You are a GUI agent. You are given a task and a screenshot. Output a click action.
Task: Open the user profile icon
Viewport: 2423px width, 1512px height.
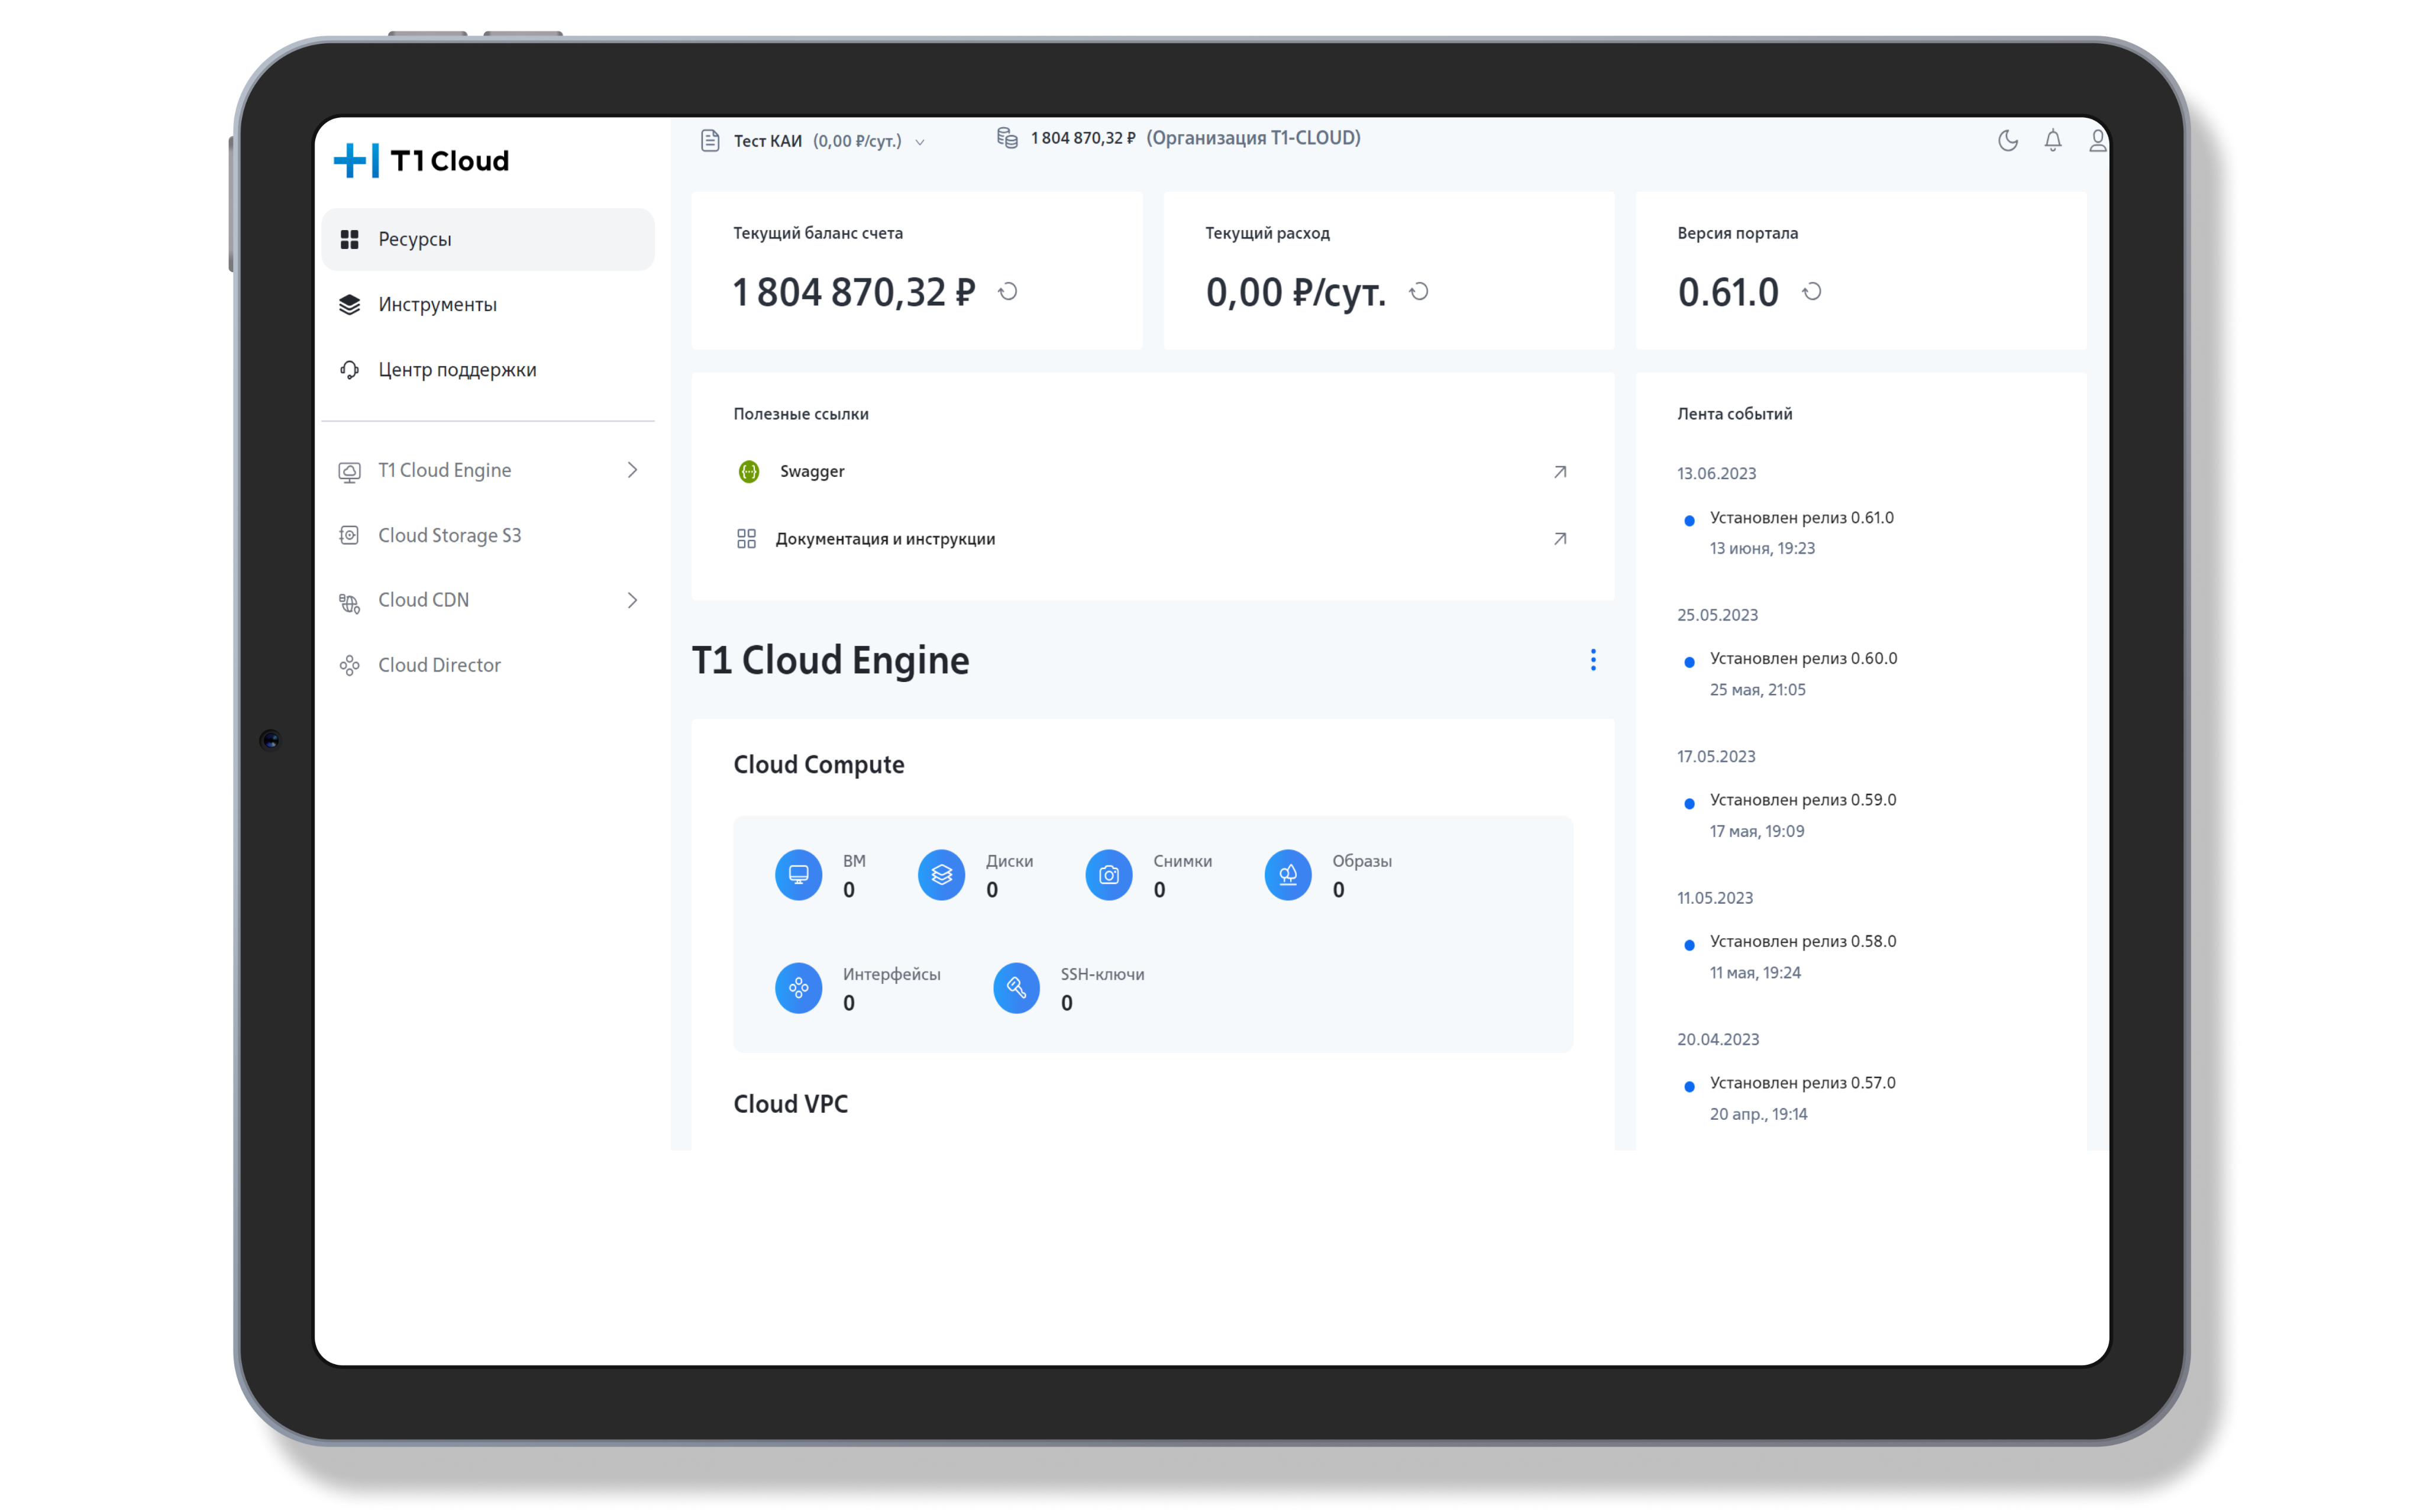pyautogui.click(x=2097, y=140)
